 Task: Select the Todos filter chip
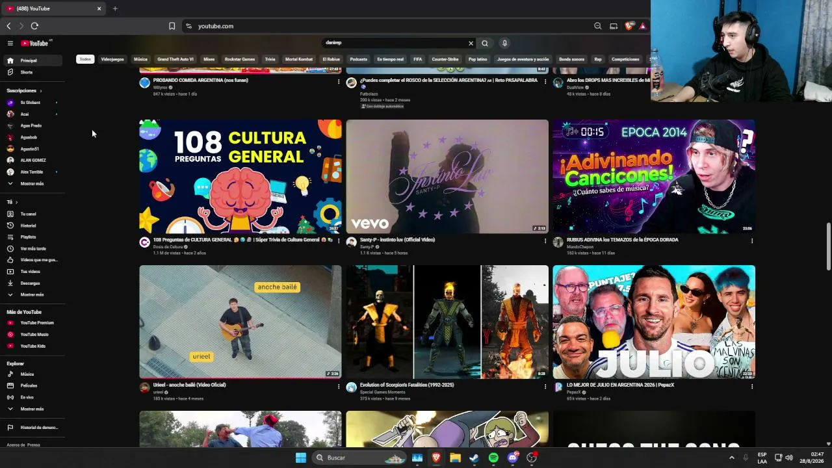85,59
